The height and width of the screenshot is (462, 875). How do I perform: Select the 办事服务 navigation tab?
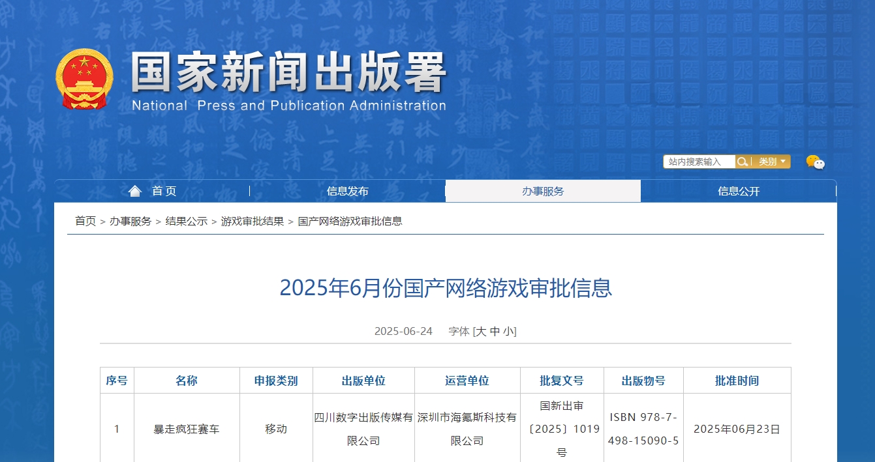tap(543, 191)
